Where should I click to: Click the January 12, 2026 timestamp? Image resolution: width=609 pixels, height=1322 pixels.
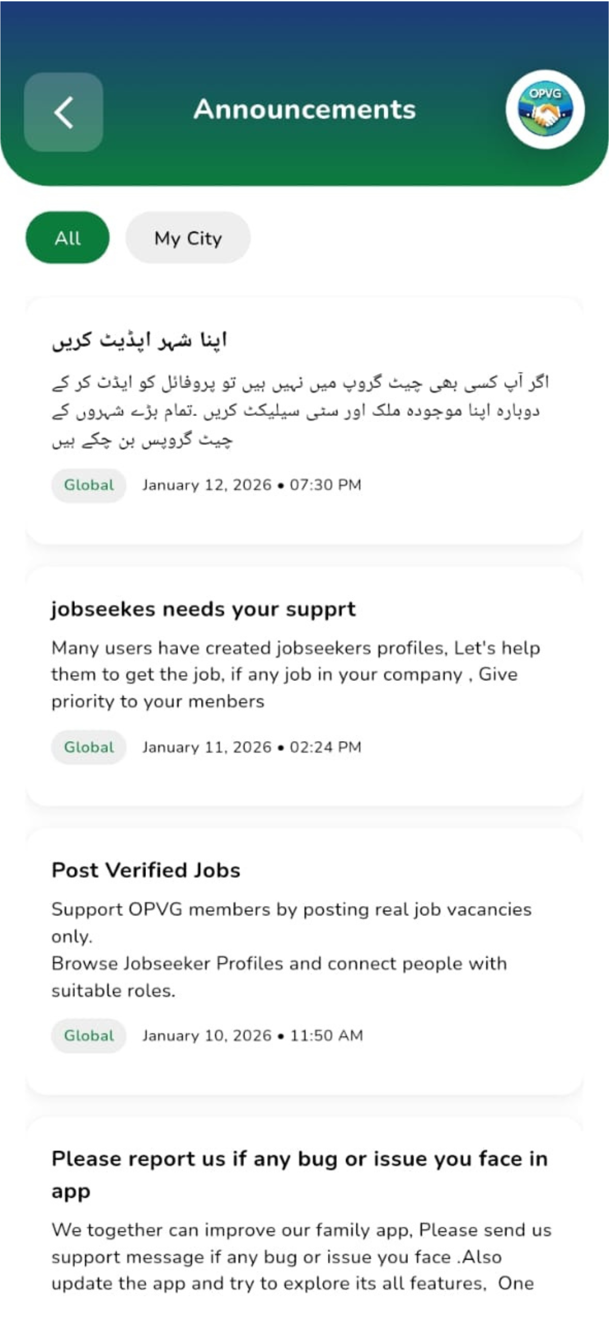[x=252, y=485]
